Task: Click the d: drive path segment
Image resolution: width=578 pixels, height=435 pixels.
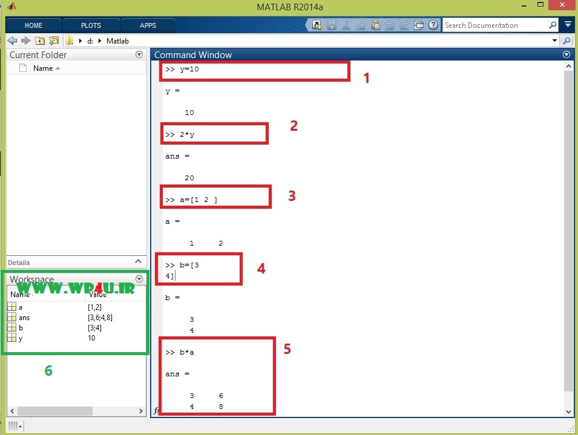Action: [x=90, y=41]
